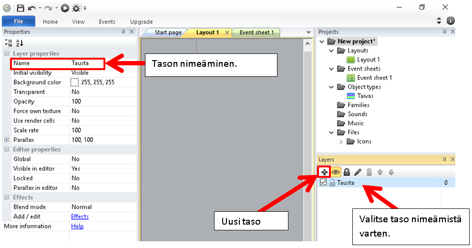Click the Save icon in title bar
The image size is (472, 248).
click(x=21, y=8)
